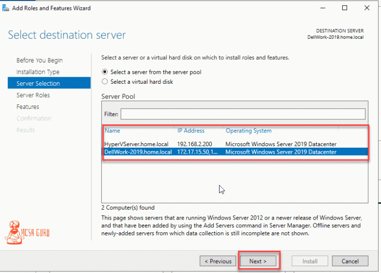This screenshot has width=381, height=273.
Task: Sort by Operating System column header
Action: (249, 131)
